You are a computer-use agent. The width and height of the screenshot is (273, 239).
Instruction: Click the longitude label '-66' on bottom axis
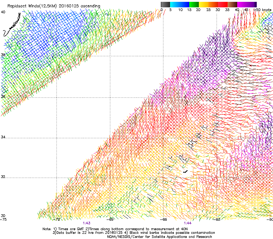click(163, 220)
